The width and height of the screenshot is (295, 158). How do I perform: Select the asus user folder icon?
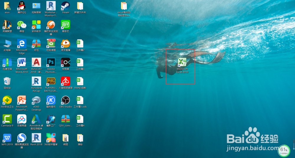[x=7, y=7]
